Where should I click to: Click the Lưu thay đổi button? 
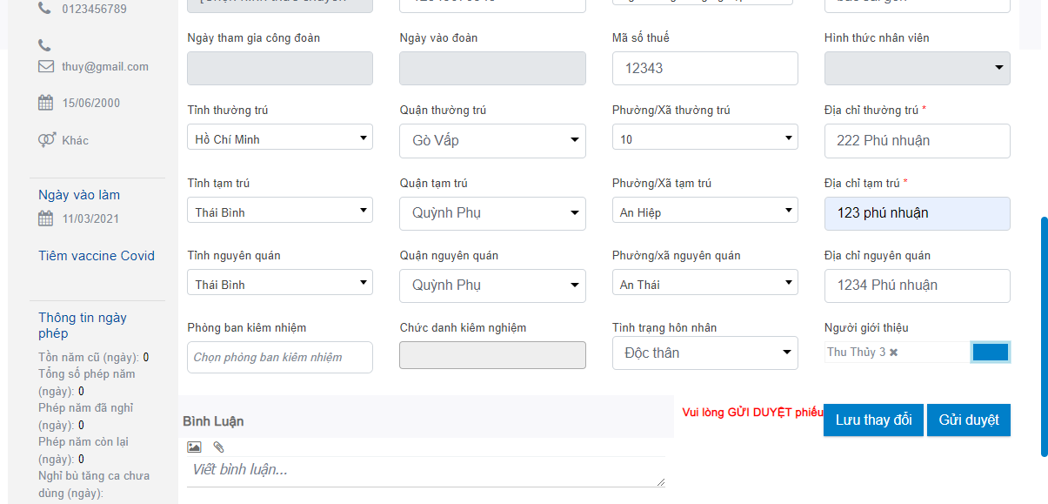click(873, 420)
